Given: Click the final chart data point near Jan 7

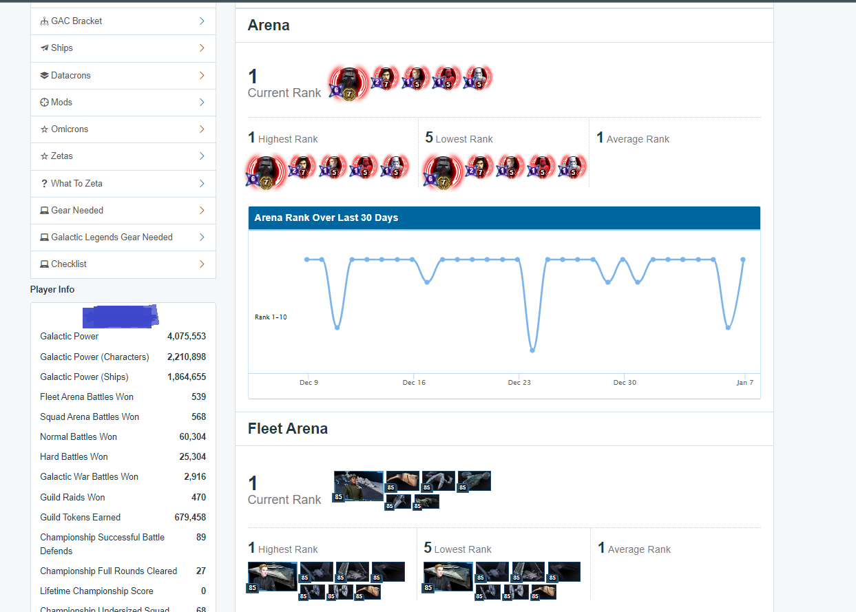Looking at the screenshot, I should pyautogui.click(x=743, y=260).
